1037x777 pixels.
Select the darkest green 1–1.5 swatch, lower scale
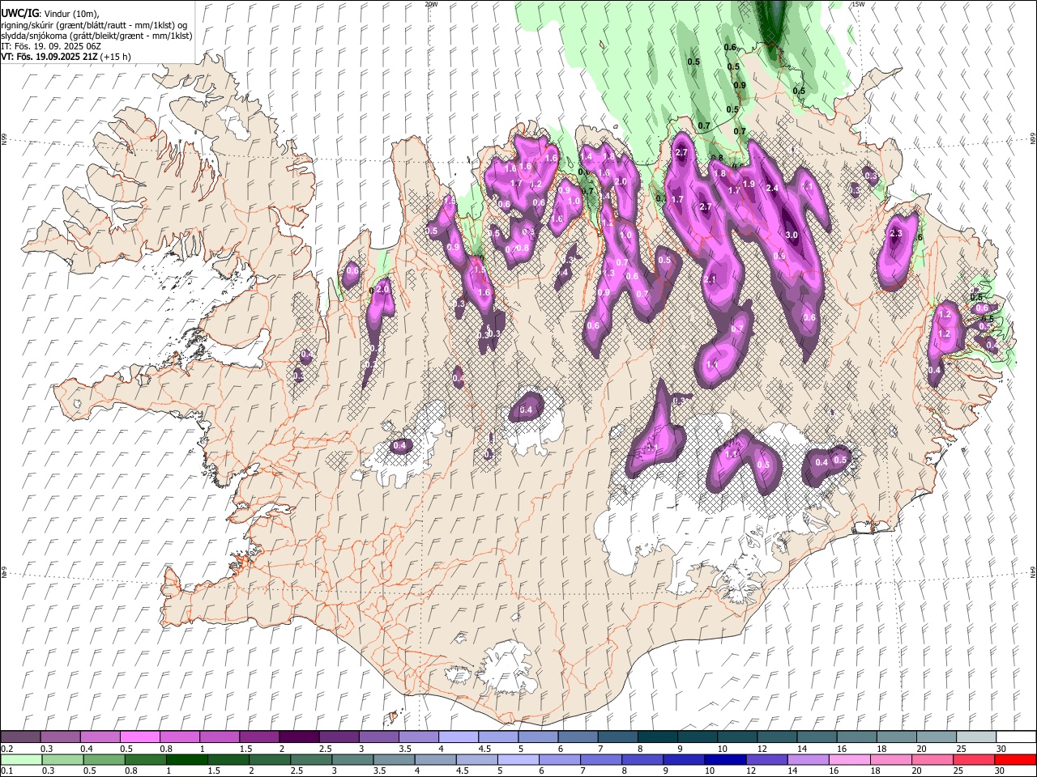pyautogui.click(x=186, y=759)
